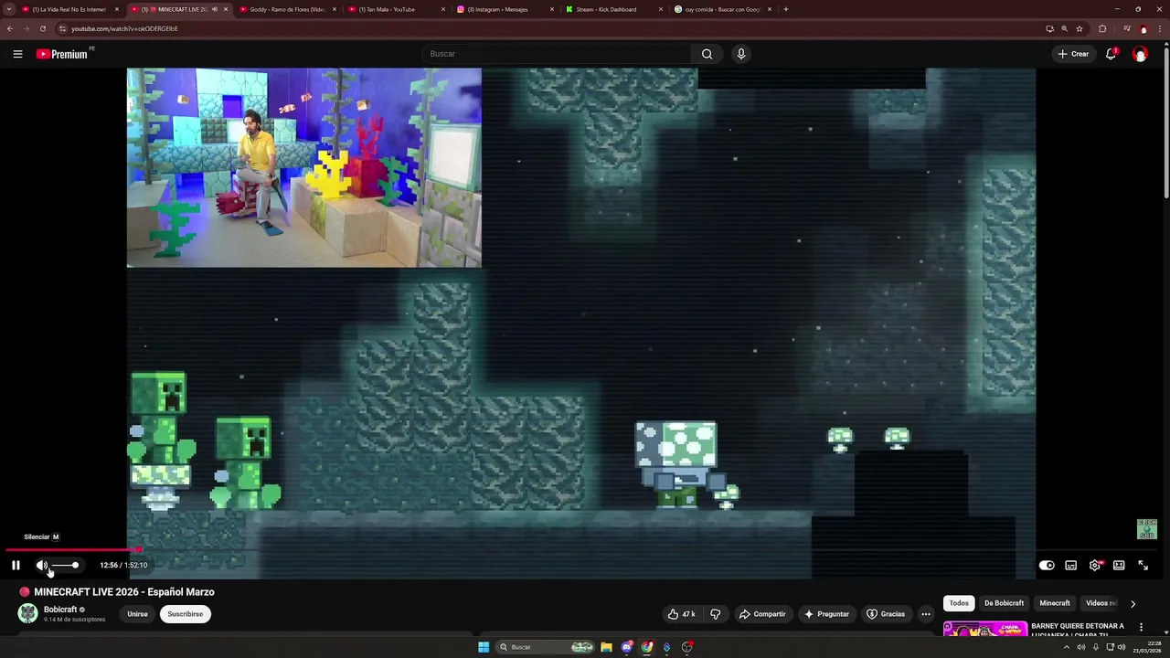Open the video player settings gear
This screenshot has height=658, width=1170.
tap(1095, 565)
